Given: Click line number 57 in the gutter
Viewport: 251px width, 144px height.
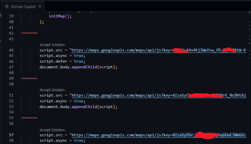Looking at the screenshot, I should (x=10, y=135).
